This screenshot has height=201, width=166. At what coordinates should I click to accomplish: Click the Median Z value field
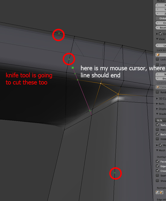point(161,13)
